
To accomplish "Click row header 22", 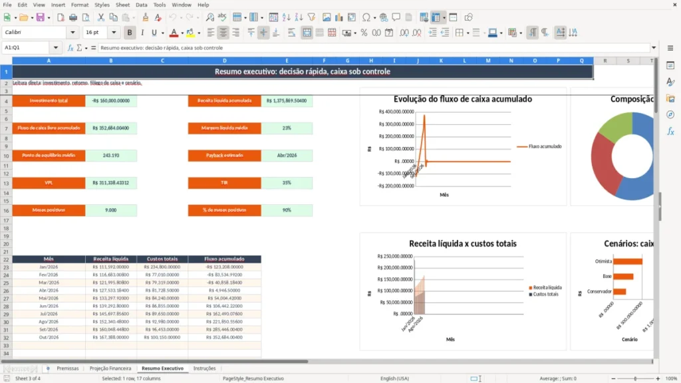I will 6,259.
